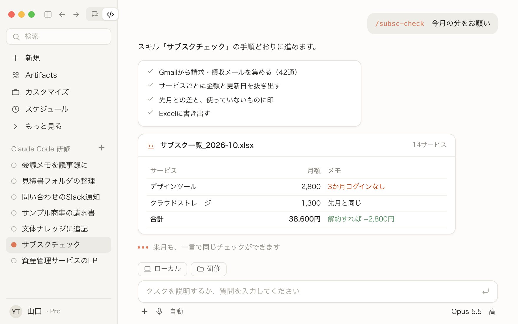Viewport: 518px width, 324px height.
Task: Click the YT avatar icon
Action: click(x=16, y=312)
